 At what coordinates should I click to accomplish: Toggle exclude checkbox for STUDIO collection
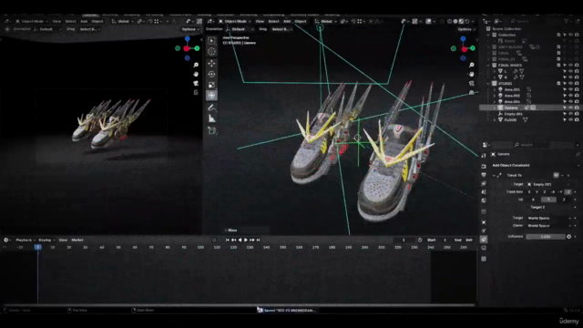(558, 83)
